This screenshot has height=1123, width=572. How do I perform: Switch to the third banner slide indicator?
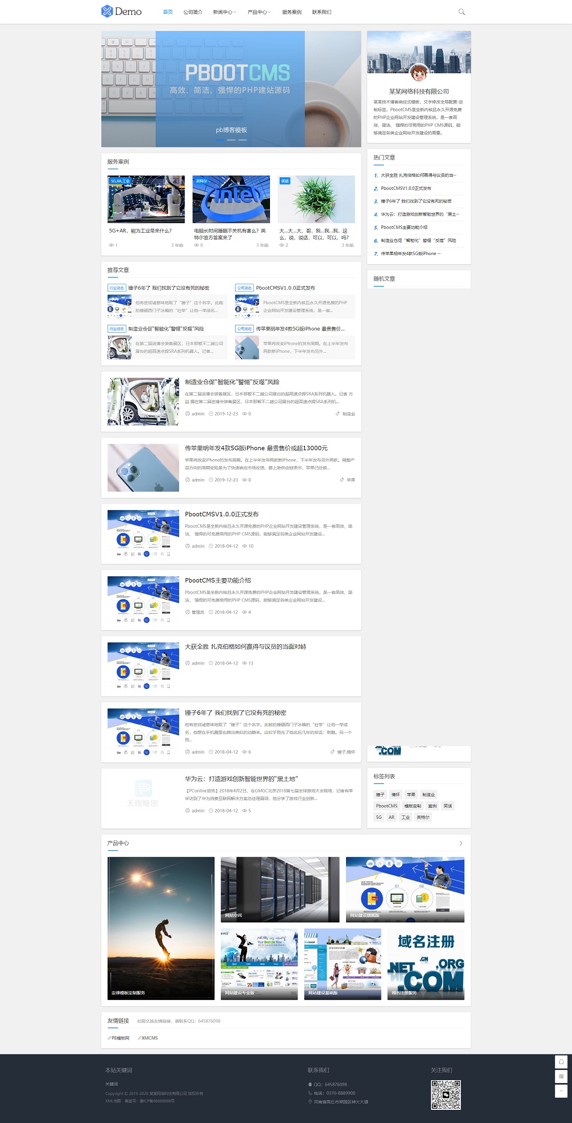click(243, 140)
